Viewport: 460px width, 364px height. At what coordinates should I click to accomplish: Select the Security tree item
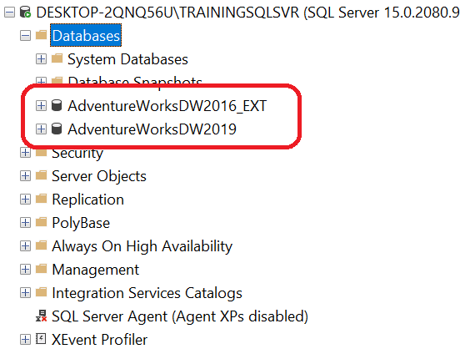click(x=77, y=154)
